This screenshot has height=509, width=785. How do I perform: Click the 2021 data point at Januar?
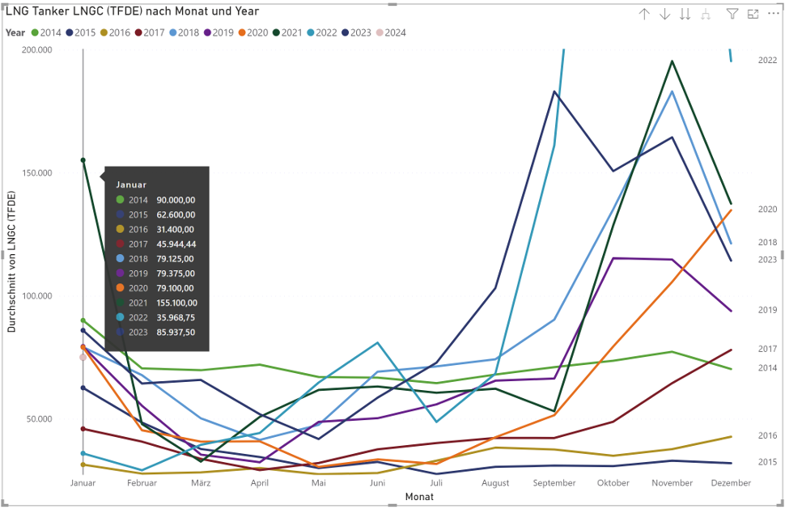pos(83,160)
